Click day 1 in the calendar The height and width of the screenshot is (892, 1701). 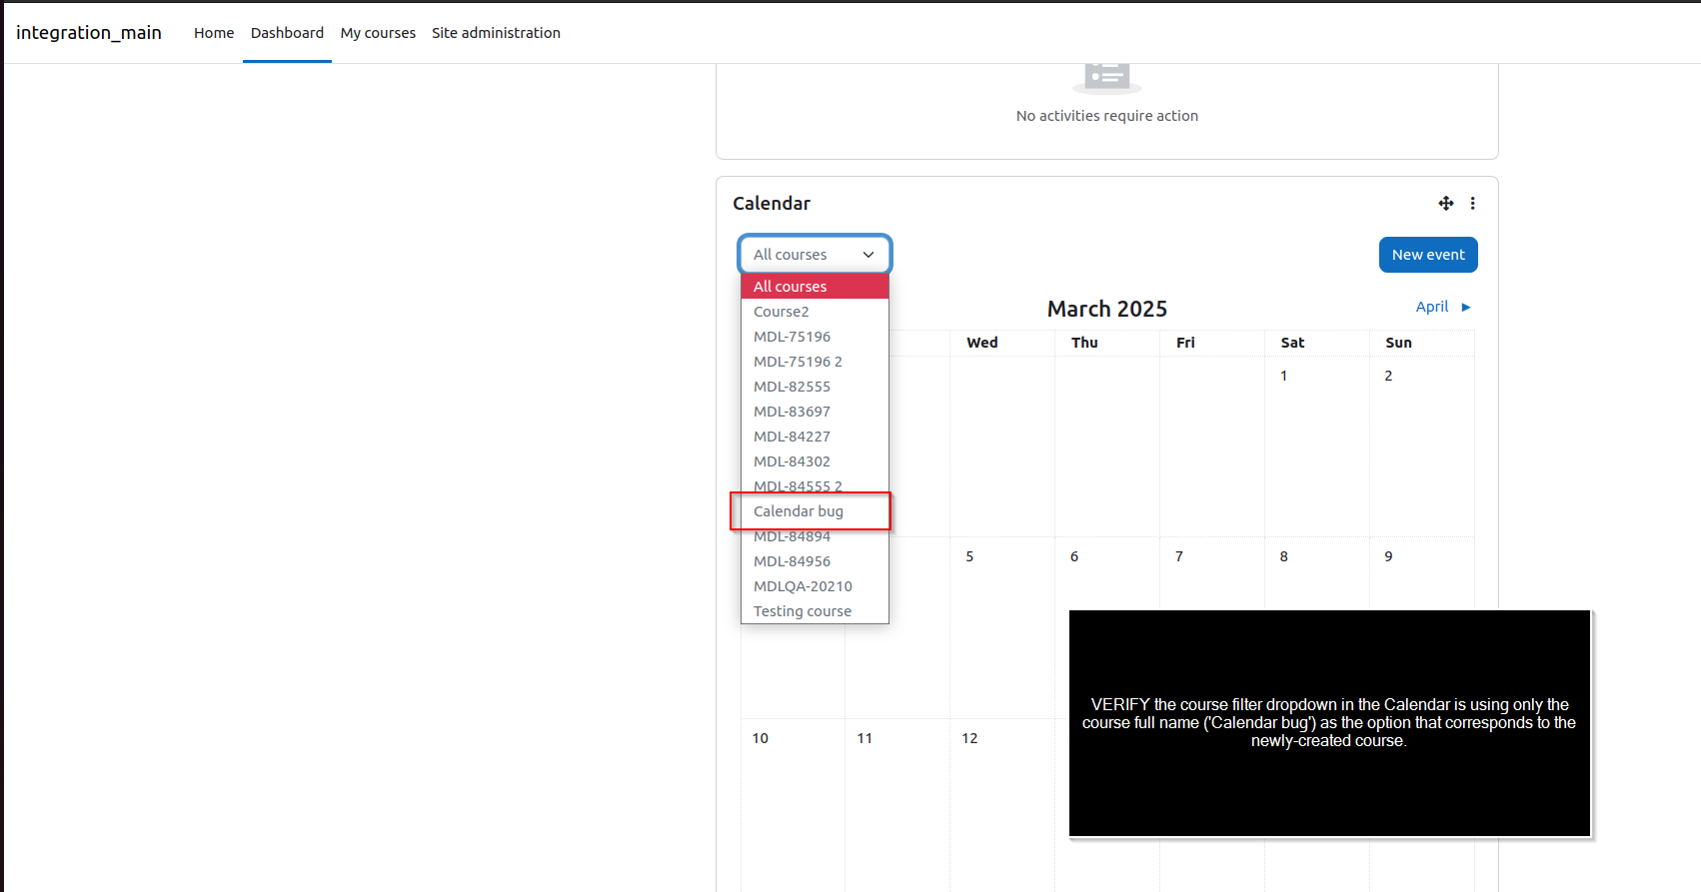[1284, 376]
